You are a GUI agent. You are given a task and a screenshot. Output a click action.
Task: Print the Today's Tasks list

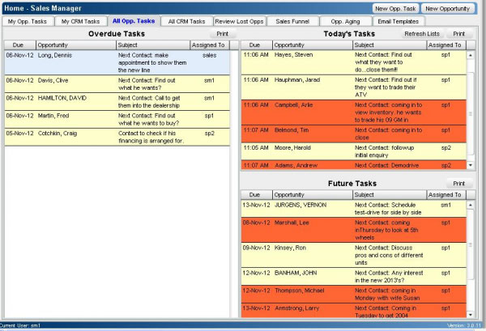[458, 34]
